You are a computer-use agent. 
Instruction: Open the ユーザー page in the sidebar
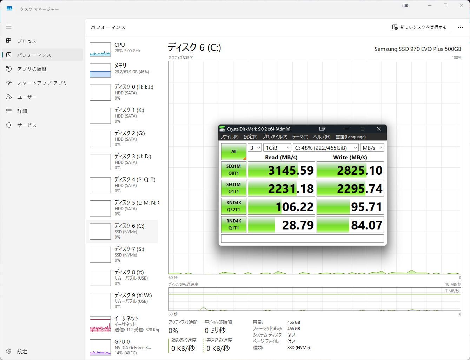pos(42,97)
